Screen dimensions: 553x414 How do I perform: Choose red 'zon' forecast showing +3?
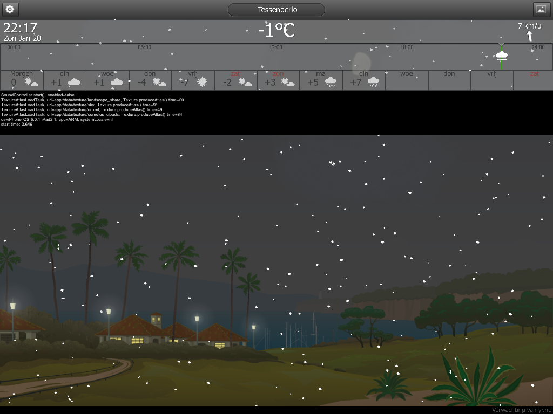tap(278, 80)
